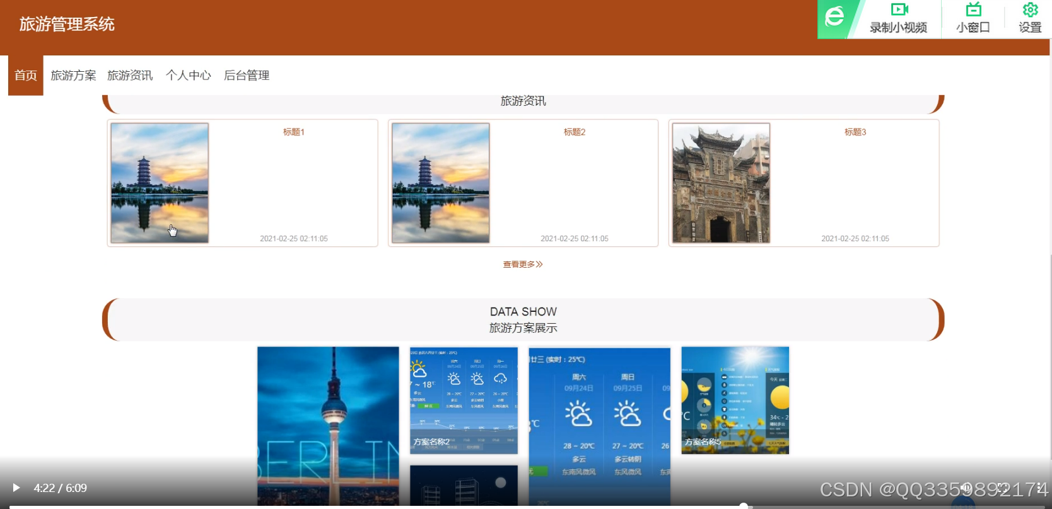Open the large weather forecast plan image

pyautogui.click(x=599, y=426)
